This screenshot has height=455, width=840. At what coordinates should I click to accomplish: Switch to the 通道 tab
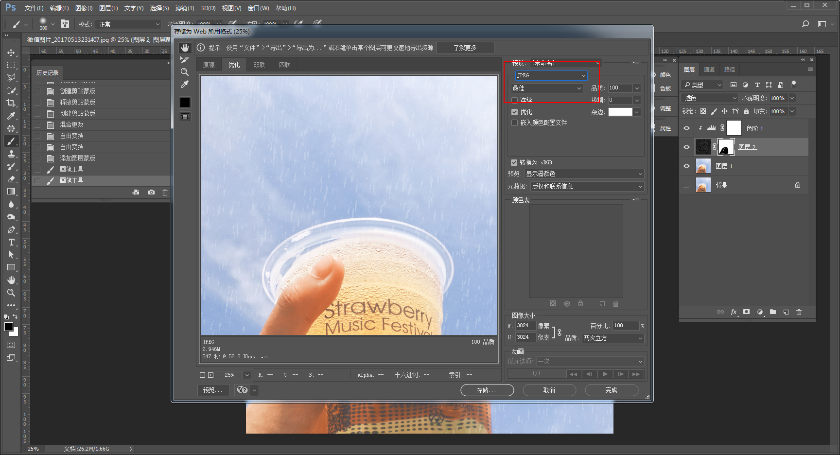click(709, 70)
